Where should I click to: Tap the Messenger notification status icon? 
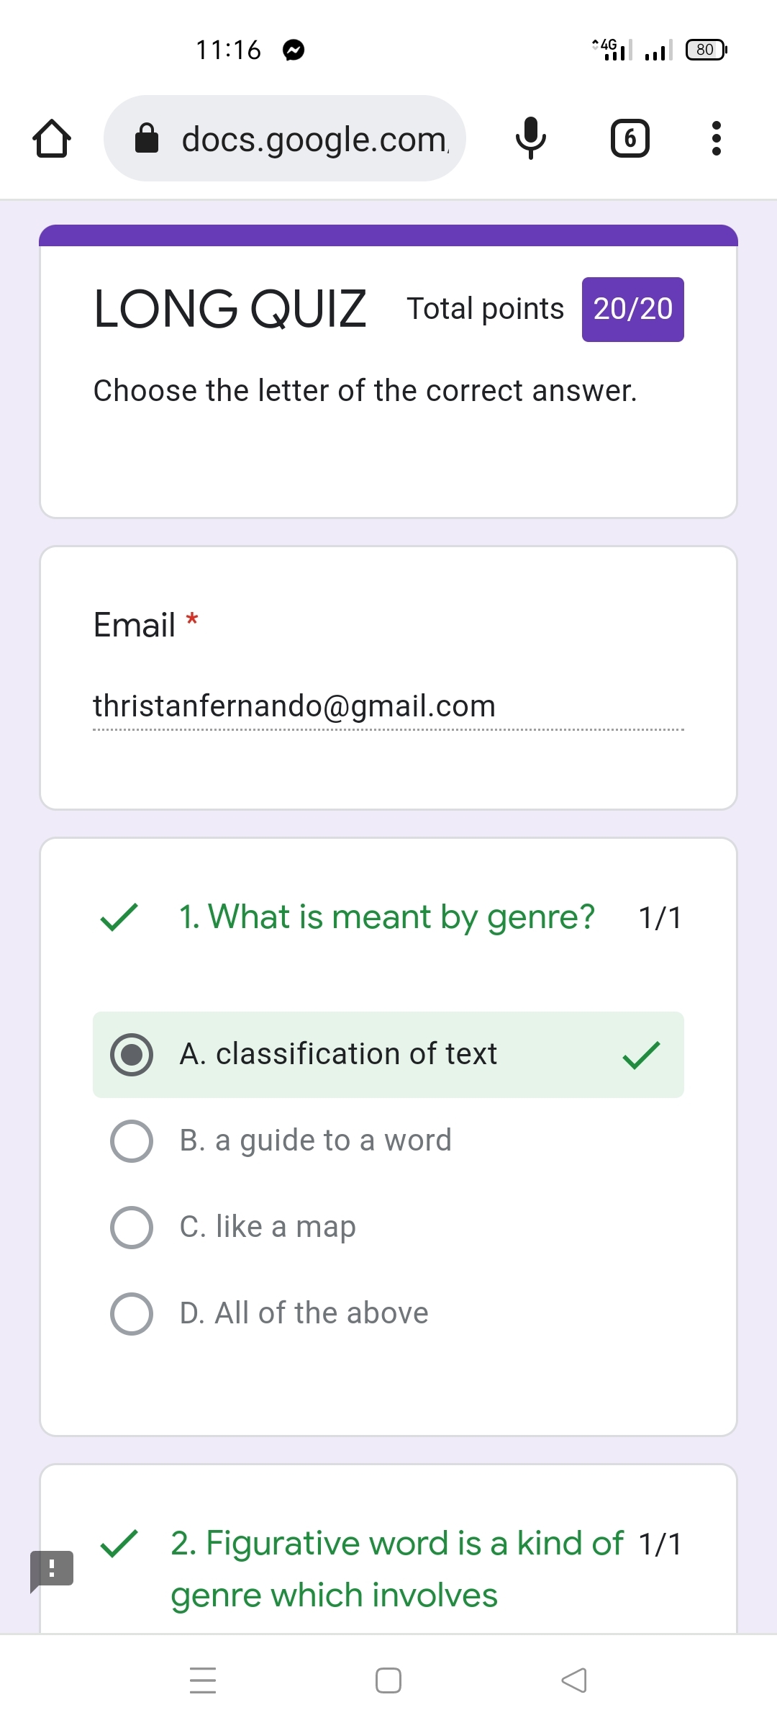pos(294,50)
